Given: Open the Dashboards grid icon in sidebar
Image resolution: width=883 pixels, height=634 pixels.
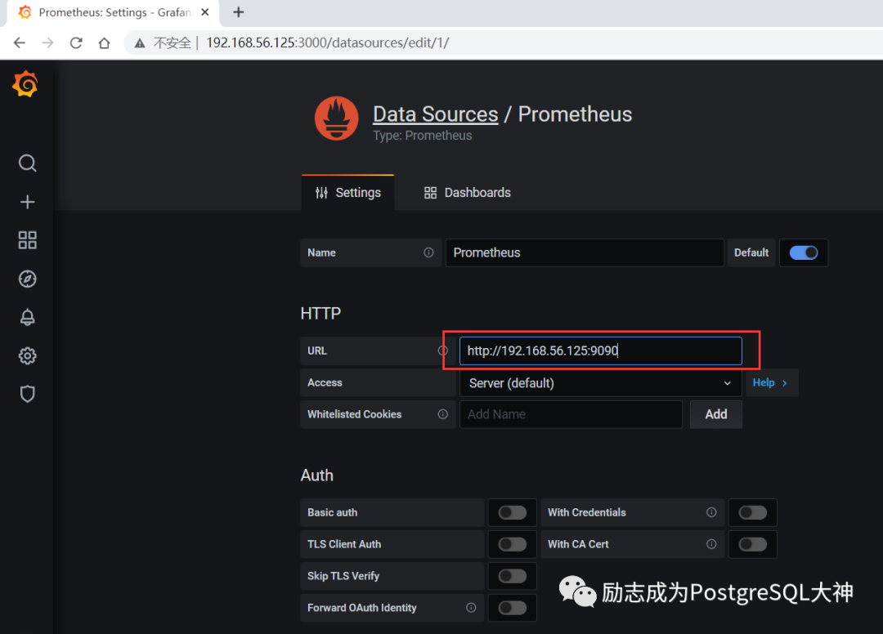Looking at the screenshot, I should 27,240.
